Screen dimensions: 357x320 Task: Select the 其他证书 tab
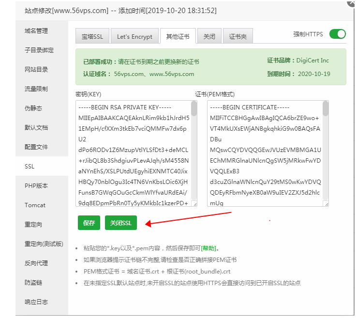pos(178,36)
